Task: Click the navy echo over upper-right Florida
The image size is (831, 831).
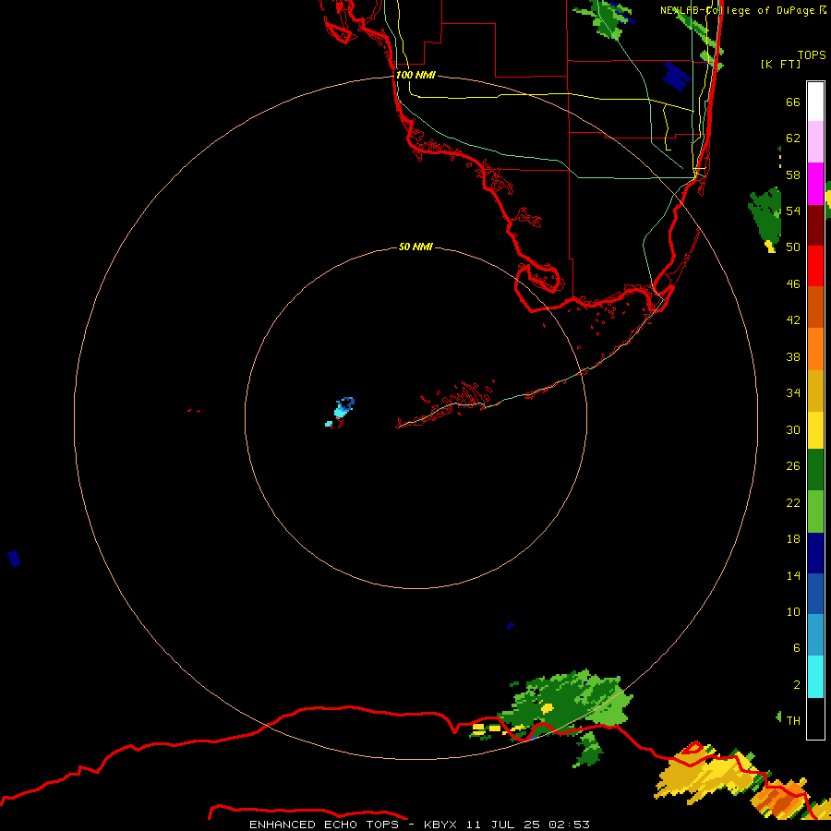Action: click(676, 76)
